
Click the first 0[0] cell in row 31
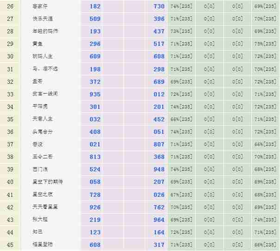[209, 69]
